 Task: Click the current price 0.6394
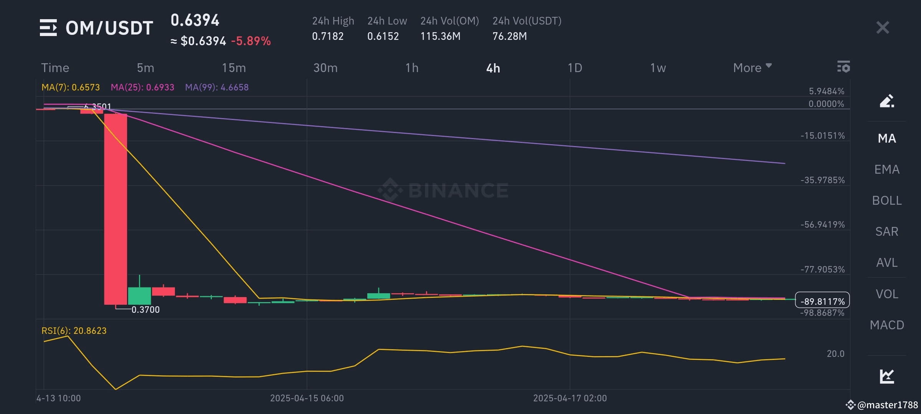click(x=195, y=20)
